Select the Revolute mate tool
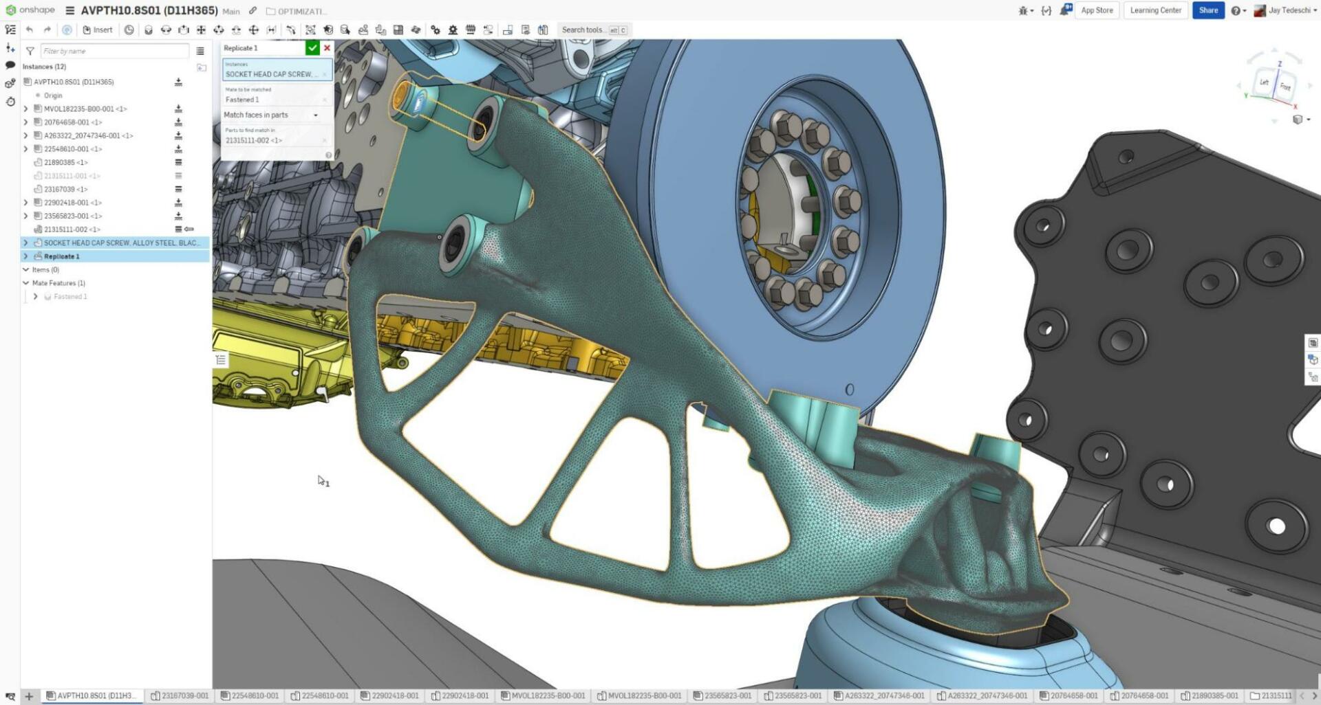 pyautogui.click(x=165, y=30)
